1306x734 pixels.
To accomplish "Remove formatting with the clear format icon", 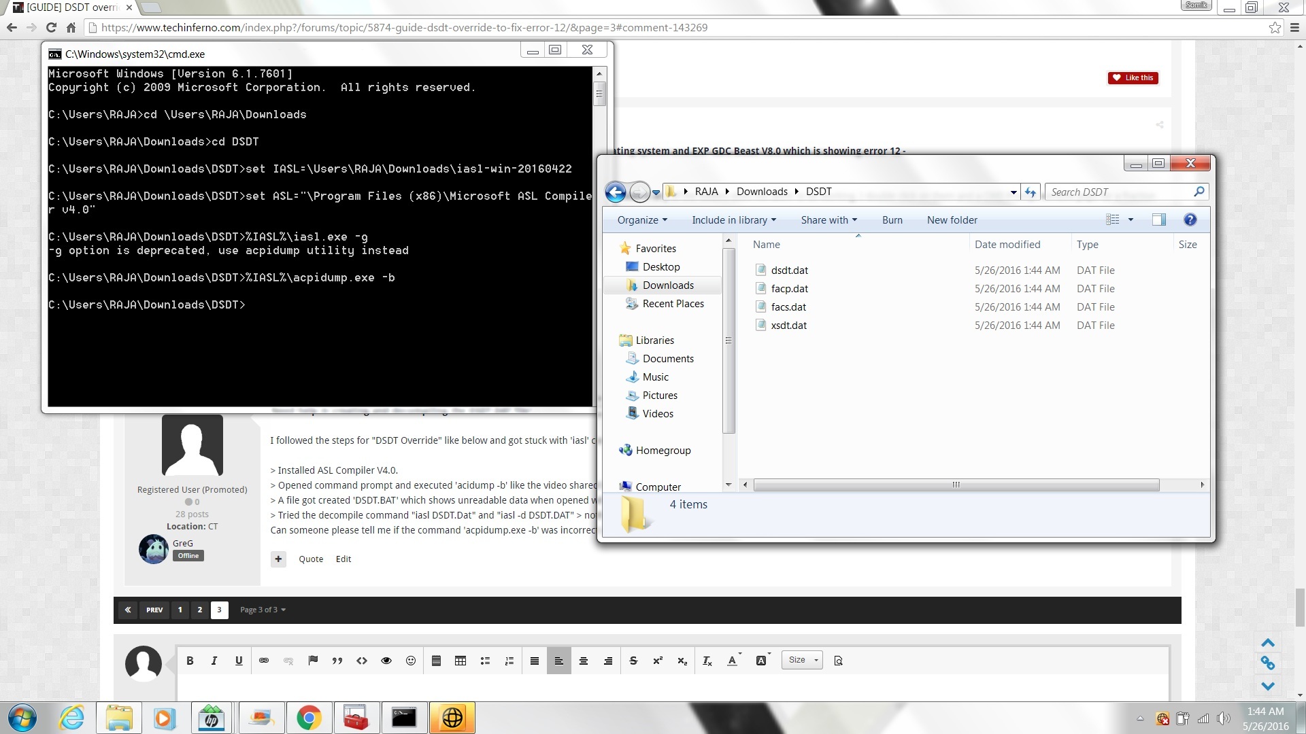I will pos(707,661).
